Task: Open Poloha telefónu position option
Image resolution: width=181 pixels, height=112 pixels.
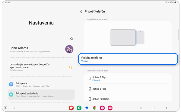Action: [128, 59]
